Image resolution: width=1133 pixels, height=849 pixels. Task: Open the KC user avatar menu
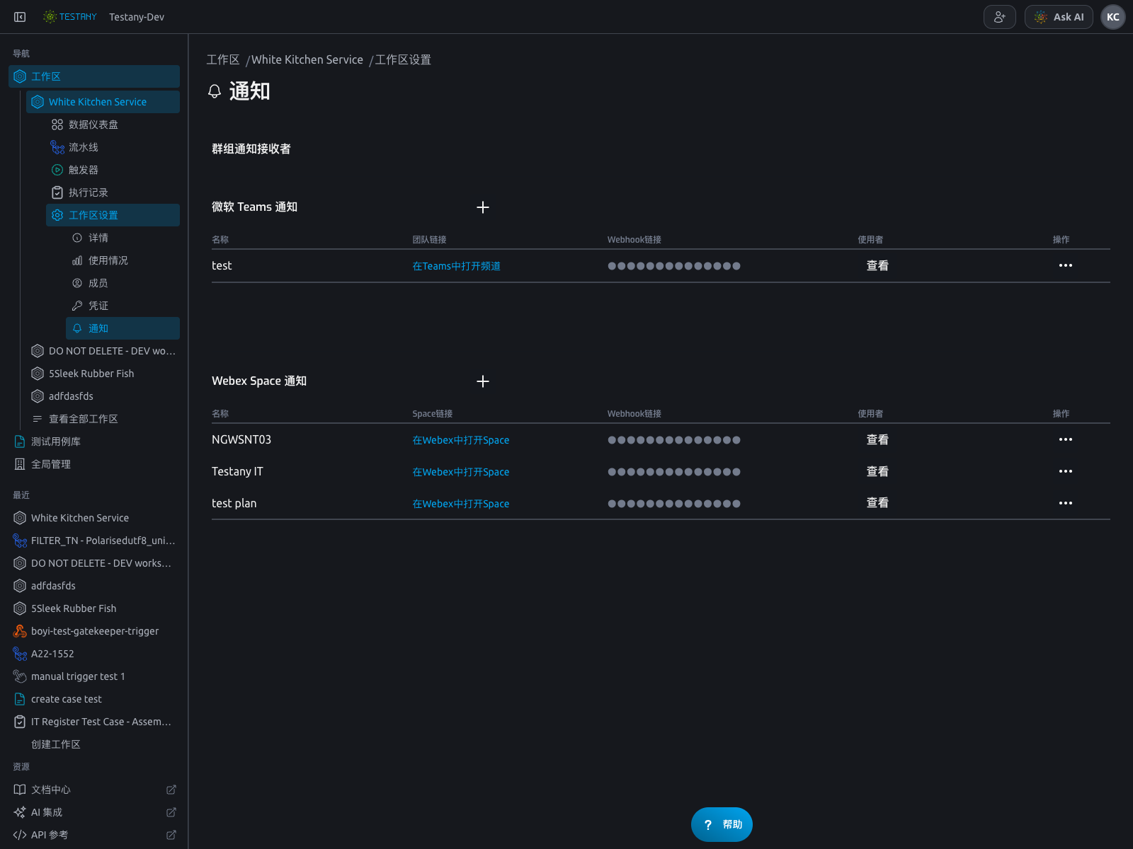pyautogui.click(x=1113, y=17)
